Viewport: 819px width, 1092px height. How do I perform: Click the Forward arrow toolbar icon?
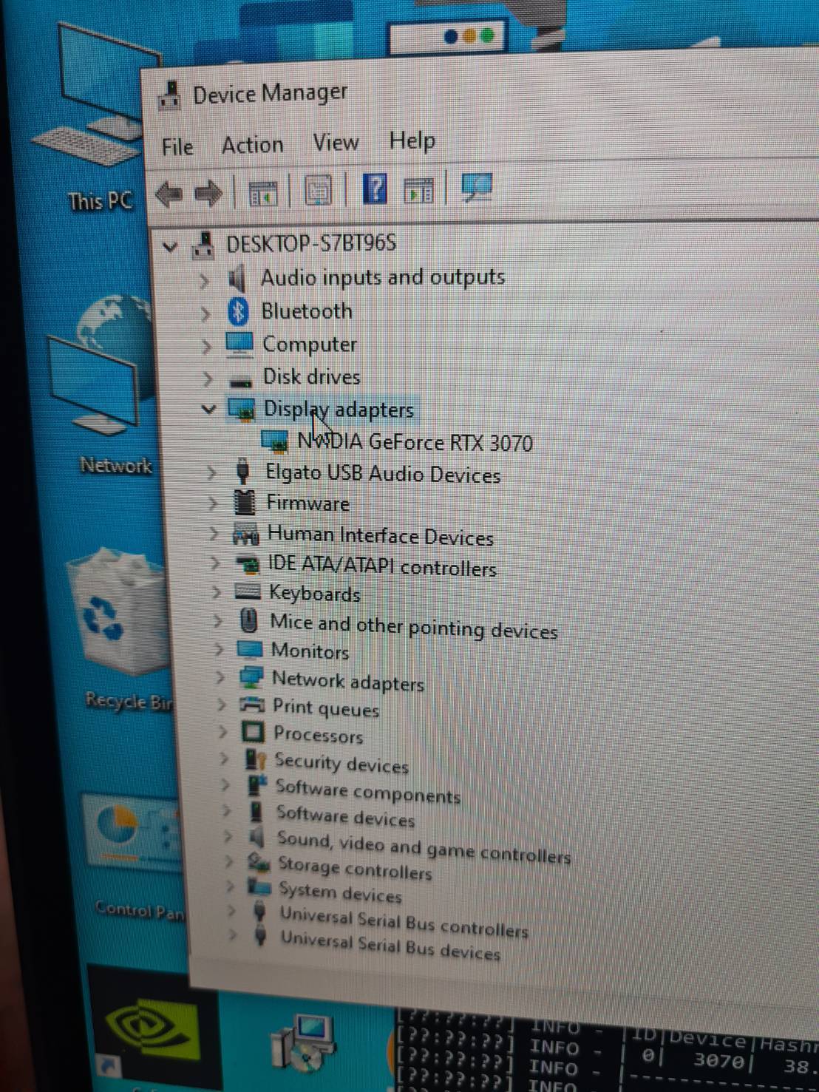click(208, 194)
